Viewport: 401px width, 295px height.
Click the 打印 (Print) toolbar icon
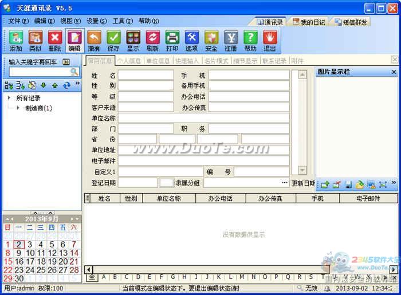[172, 41]
